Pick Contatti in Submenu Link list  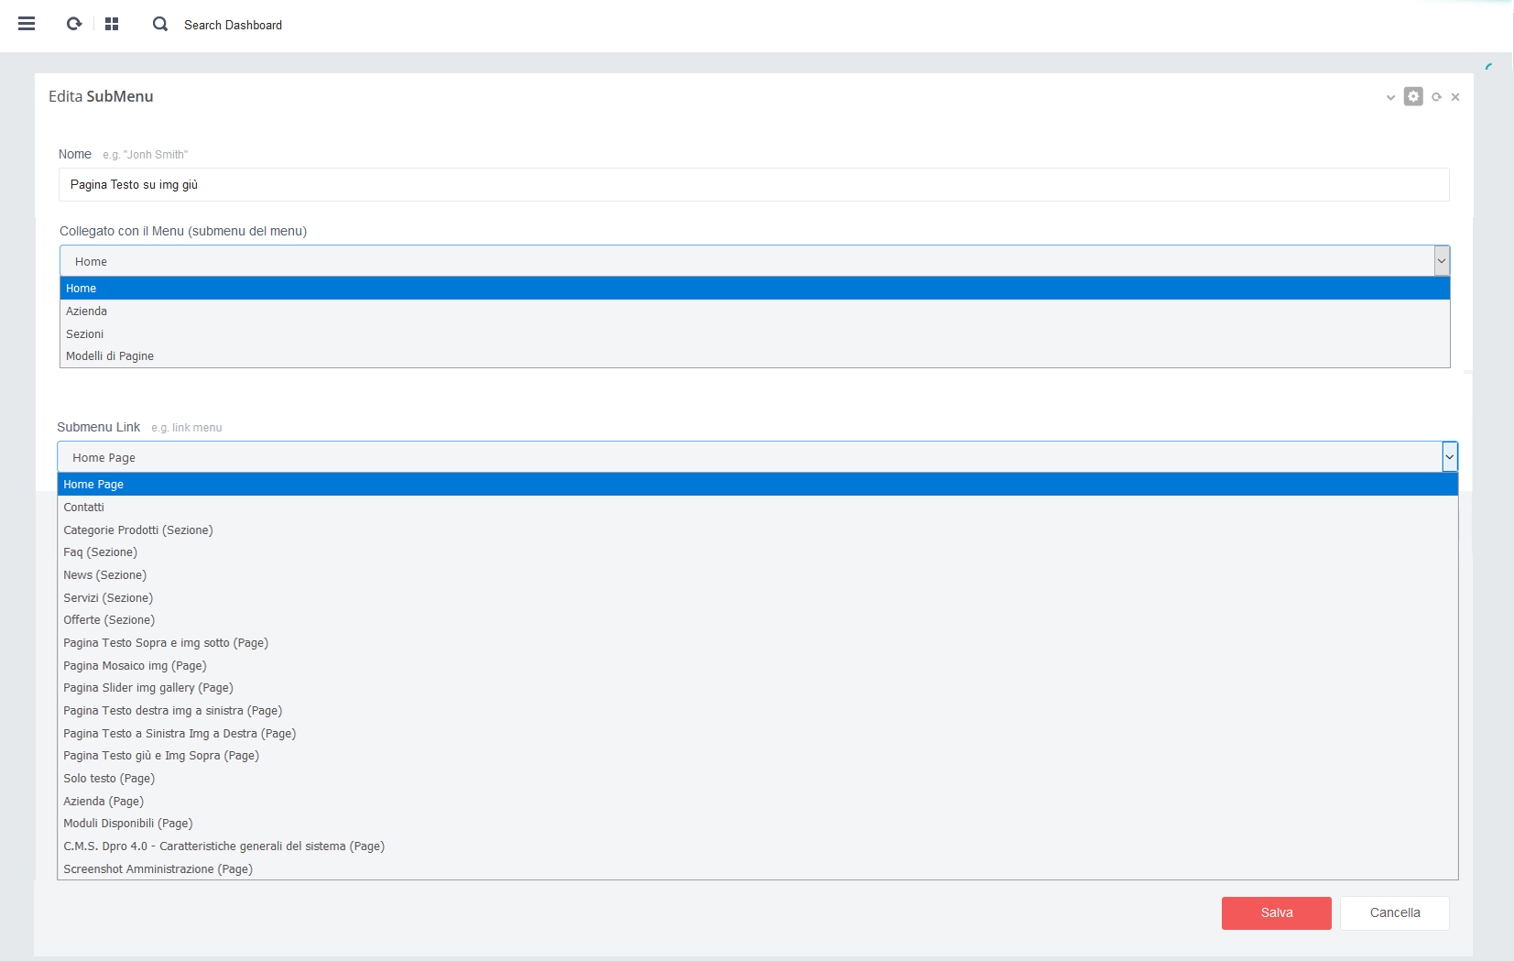[83, 508]
